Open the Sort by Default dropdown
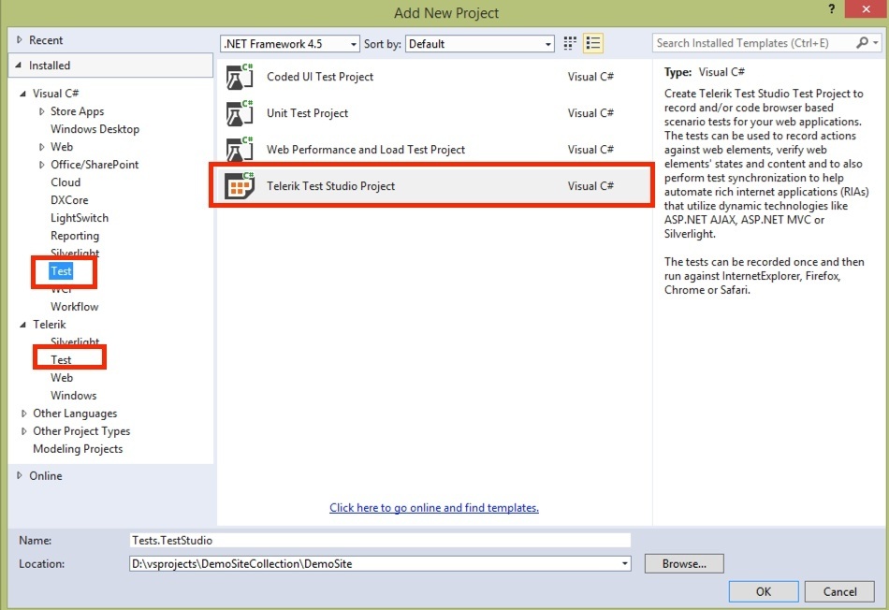Screen dimensions: 889x610 click(x=547, y=44)
